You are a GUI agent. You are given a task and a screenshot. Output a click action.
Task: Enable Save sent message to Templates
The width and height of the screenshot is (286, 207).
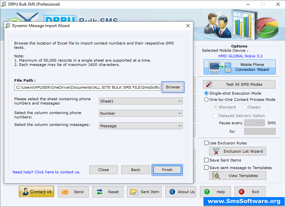pyautogui.click(x=206, y=168)
